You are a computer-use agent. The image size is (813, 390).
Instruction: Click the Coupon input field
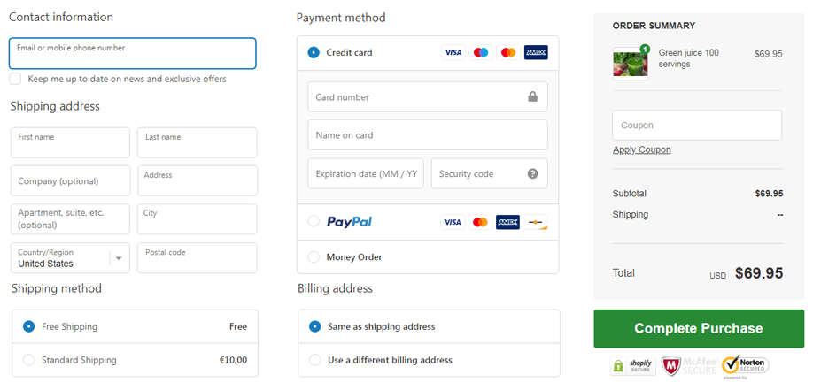point(696,126)
